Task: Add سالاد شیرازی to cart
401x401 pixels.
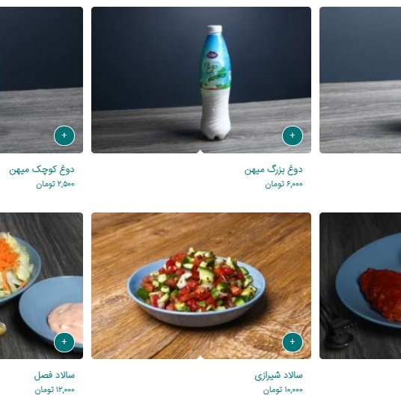Action: coord(293,342)
